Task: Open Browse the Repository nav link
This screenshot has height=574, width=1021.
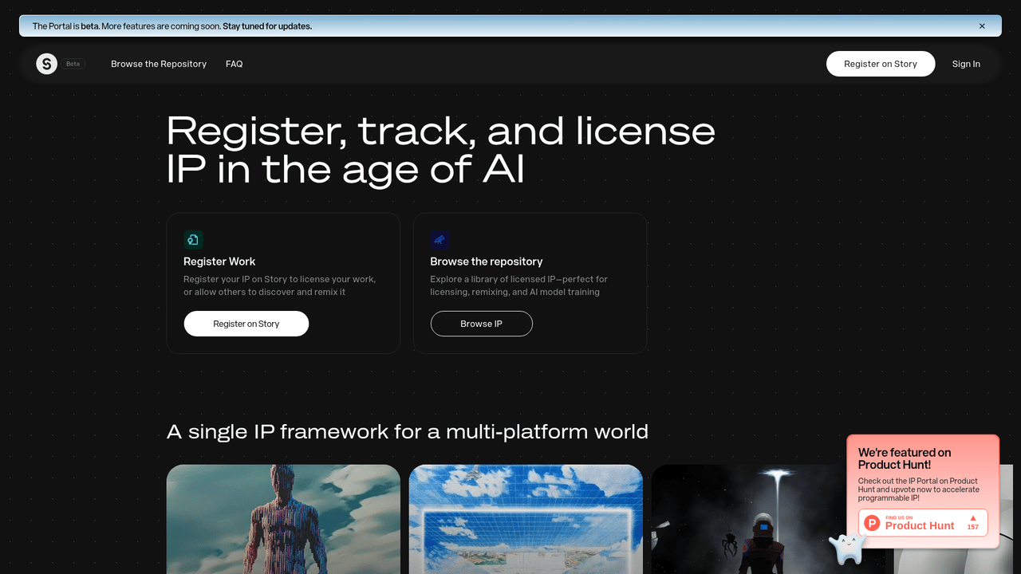Action: point(159,64)
